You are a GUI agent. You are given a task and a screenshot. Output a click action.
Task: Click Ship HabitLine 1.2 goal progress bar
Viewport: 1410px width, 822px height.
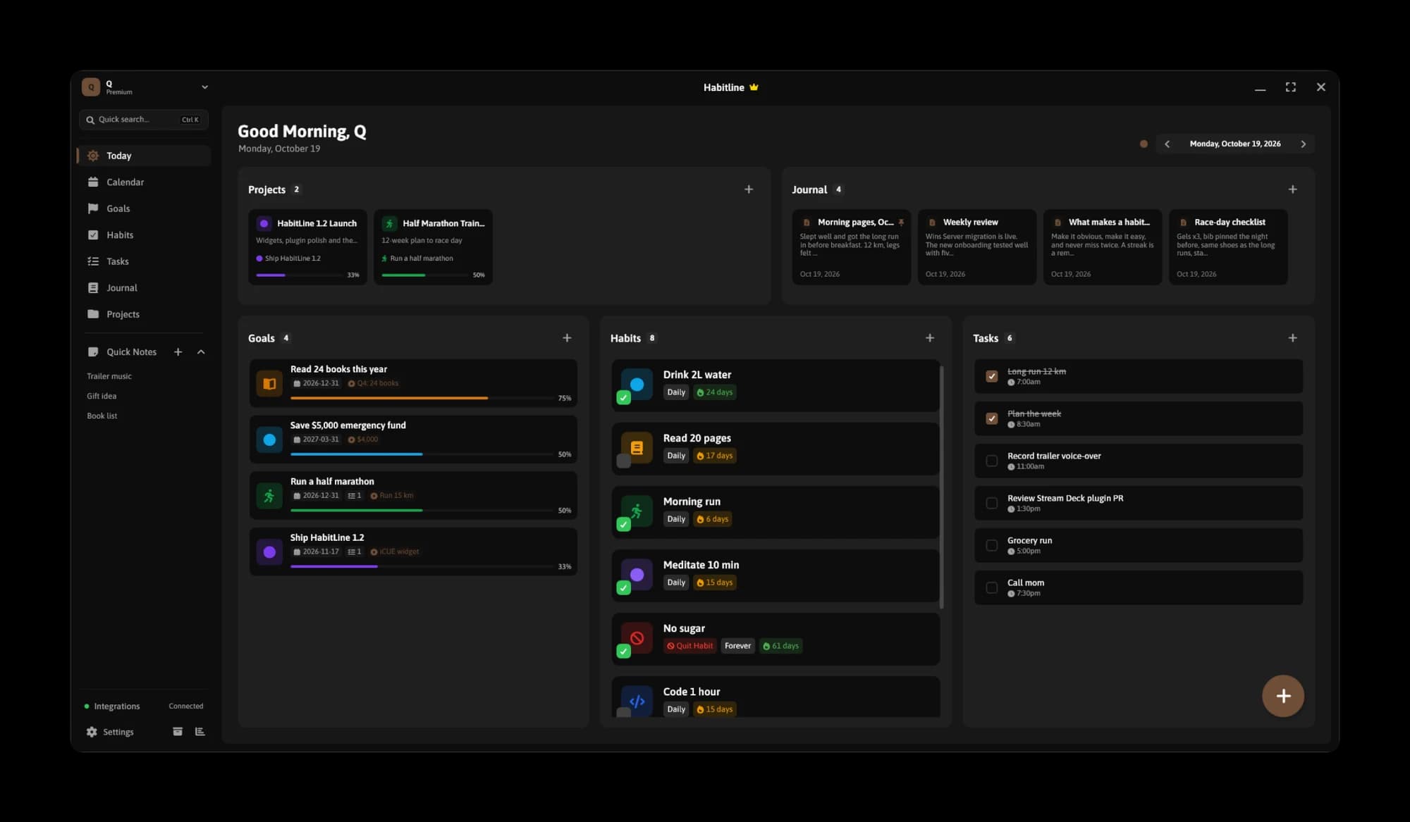(x=422, y=566)
